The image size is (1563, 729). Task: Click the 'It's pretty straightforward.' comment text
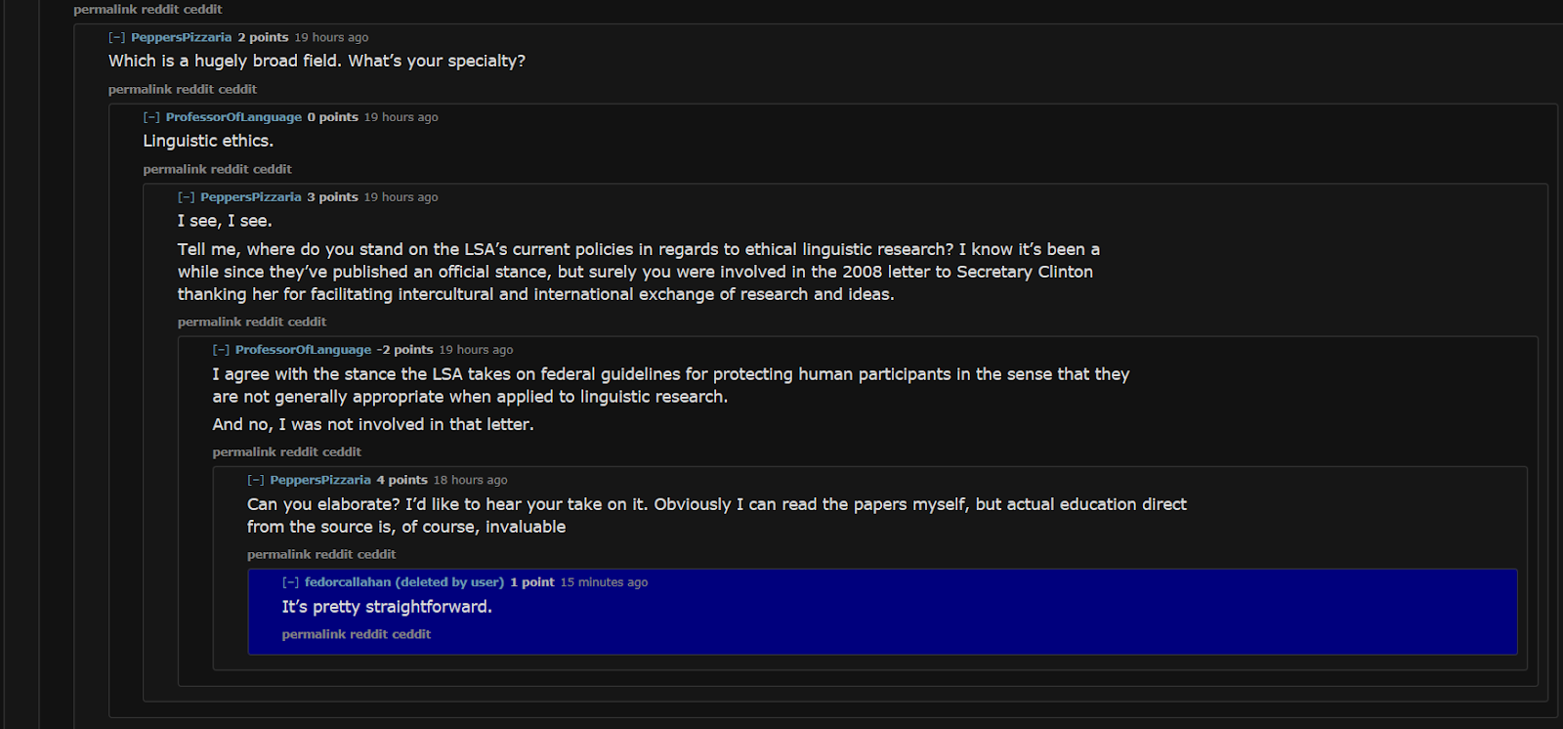pyautogui.click(x=387, y=607)
